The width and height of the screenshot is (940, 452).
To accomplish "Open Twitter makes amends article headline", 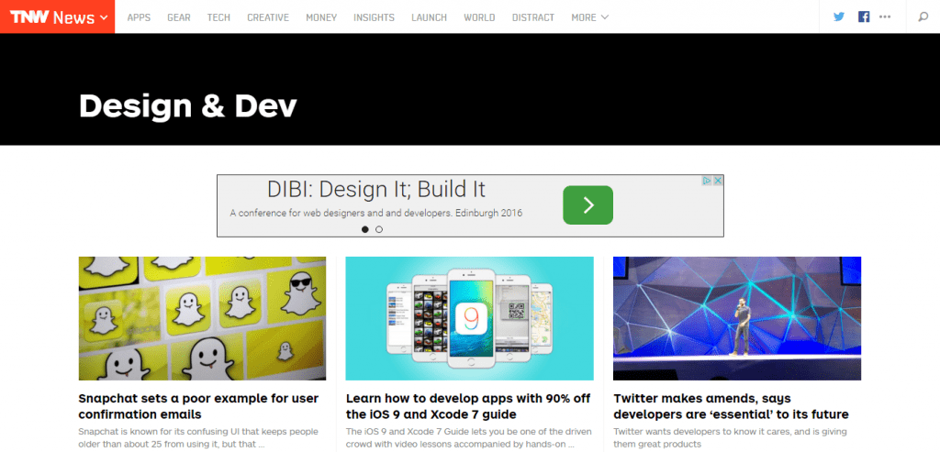I will (731, 406).
